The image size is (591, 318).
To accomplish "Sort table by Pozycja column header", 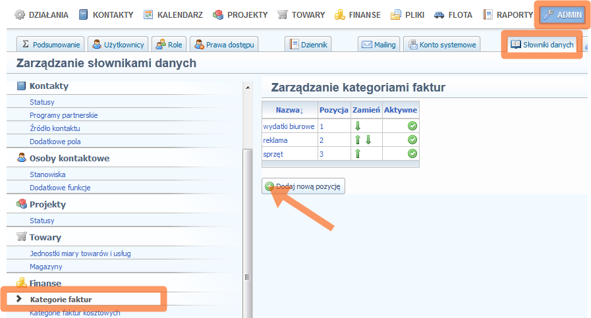I will pyautogui.click(x=333, y=110).
